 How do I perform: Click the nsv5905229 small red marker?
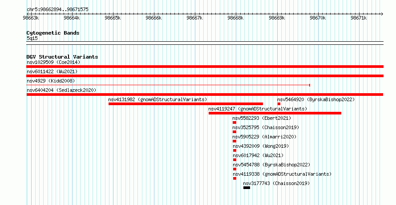(234, 141)
